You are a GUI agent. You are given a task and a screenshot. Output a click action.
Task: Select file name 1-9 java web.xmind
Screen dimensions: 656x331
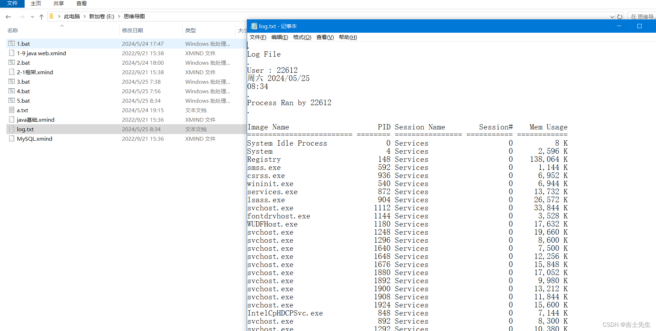tap(41, 53)
